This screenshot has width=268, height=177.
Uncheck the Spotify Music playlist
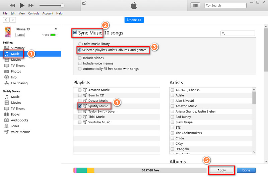tap(80, 106)
